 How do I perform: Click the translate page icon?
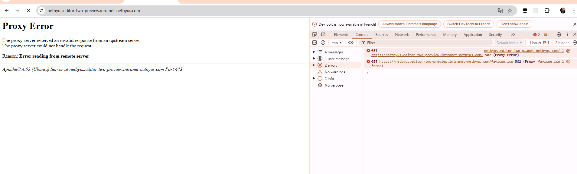tap(500, 11)
